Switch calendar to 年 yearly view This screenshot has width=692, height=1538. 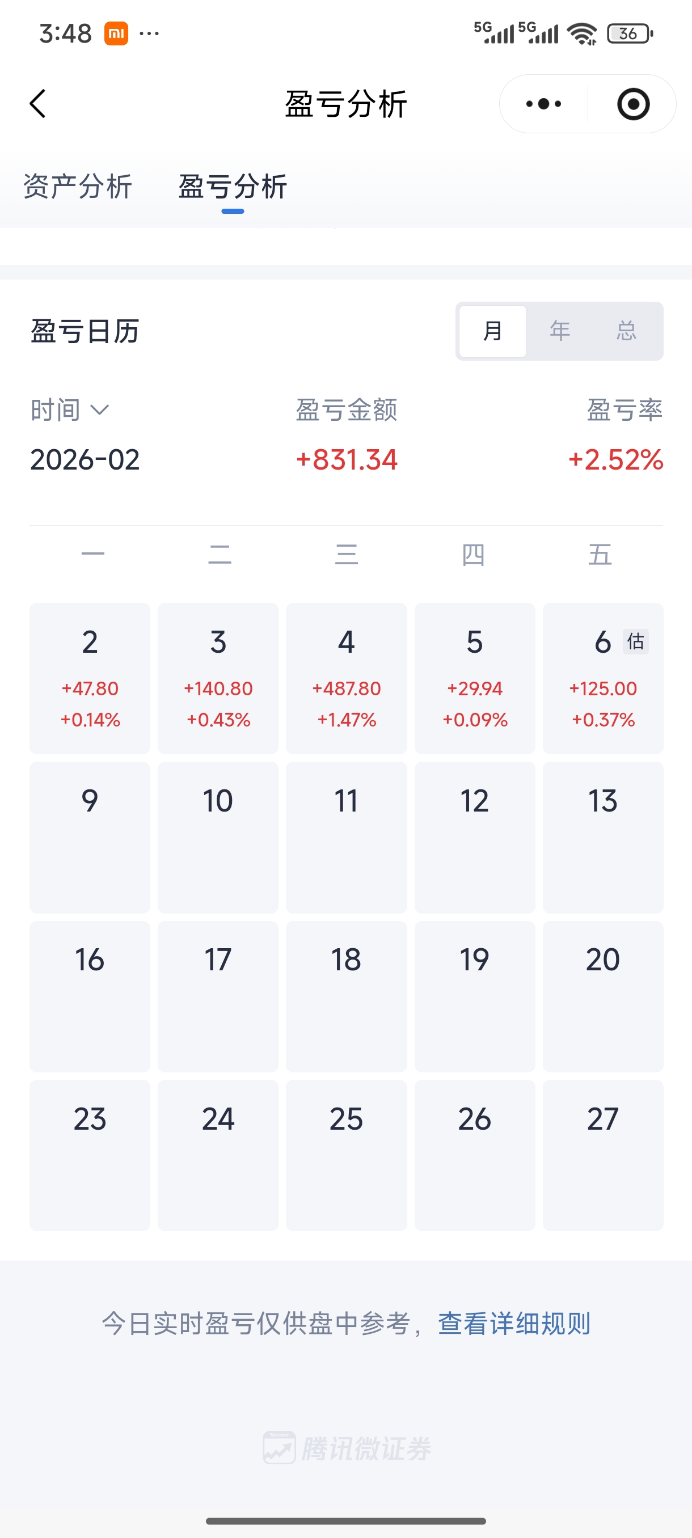pos(559,331)
